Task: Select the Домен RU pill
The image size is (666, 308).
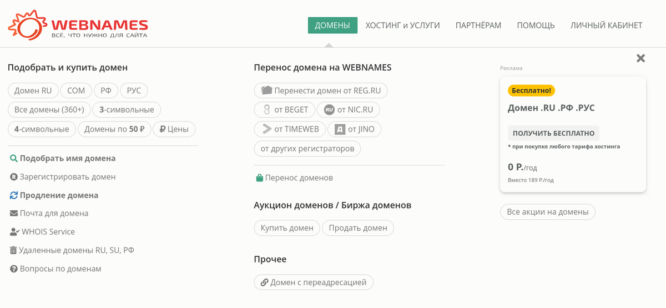Action: point(33,90)
